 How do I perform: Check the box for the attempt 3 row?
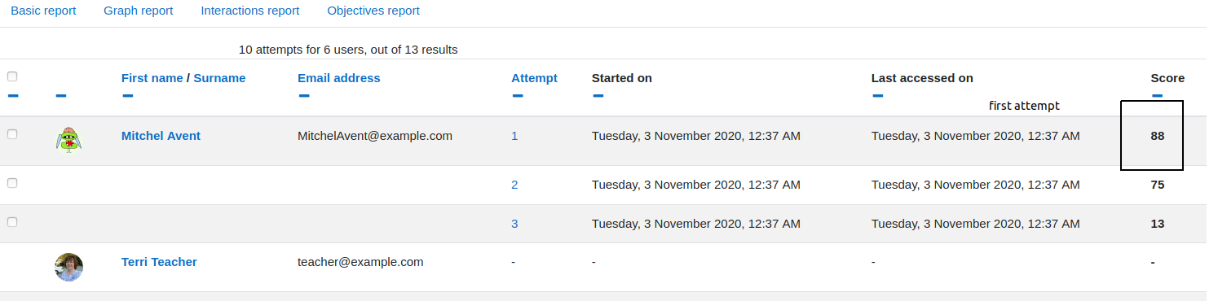pyautogui.click(x=12, y=221)
